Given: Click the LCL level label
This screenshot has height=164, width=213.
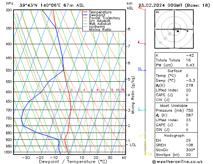Looking at the screenshot, I should (x=133, y=145).
